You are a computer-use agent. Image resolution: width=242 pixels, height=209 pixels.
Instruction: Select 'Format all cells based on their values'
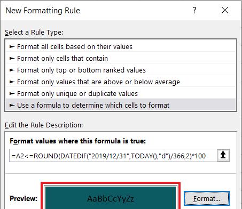pyautogui.click(x=121, y=47)
